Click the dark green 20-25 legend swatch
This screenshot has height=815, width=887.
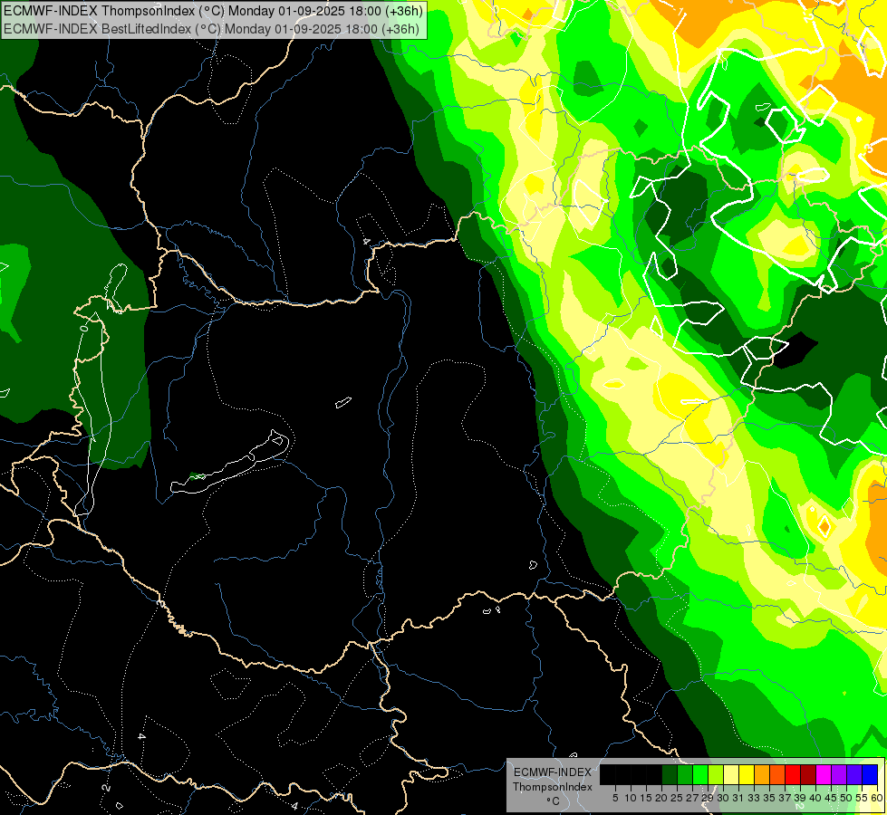(x=670, y=775)
